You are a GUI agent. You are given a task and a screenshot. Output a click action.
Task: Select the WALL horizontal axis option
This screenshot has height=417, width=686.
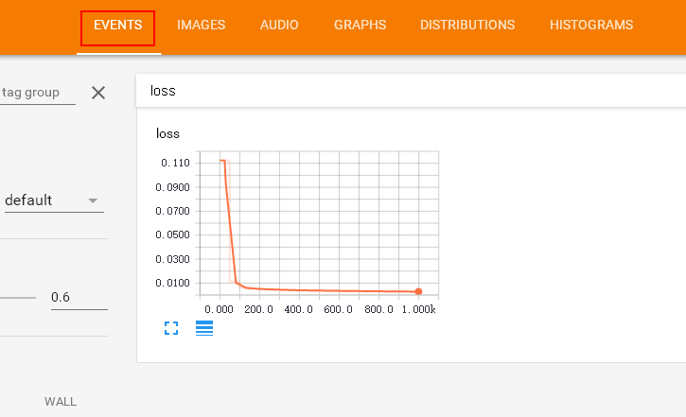[x=61, y=402]
